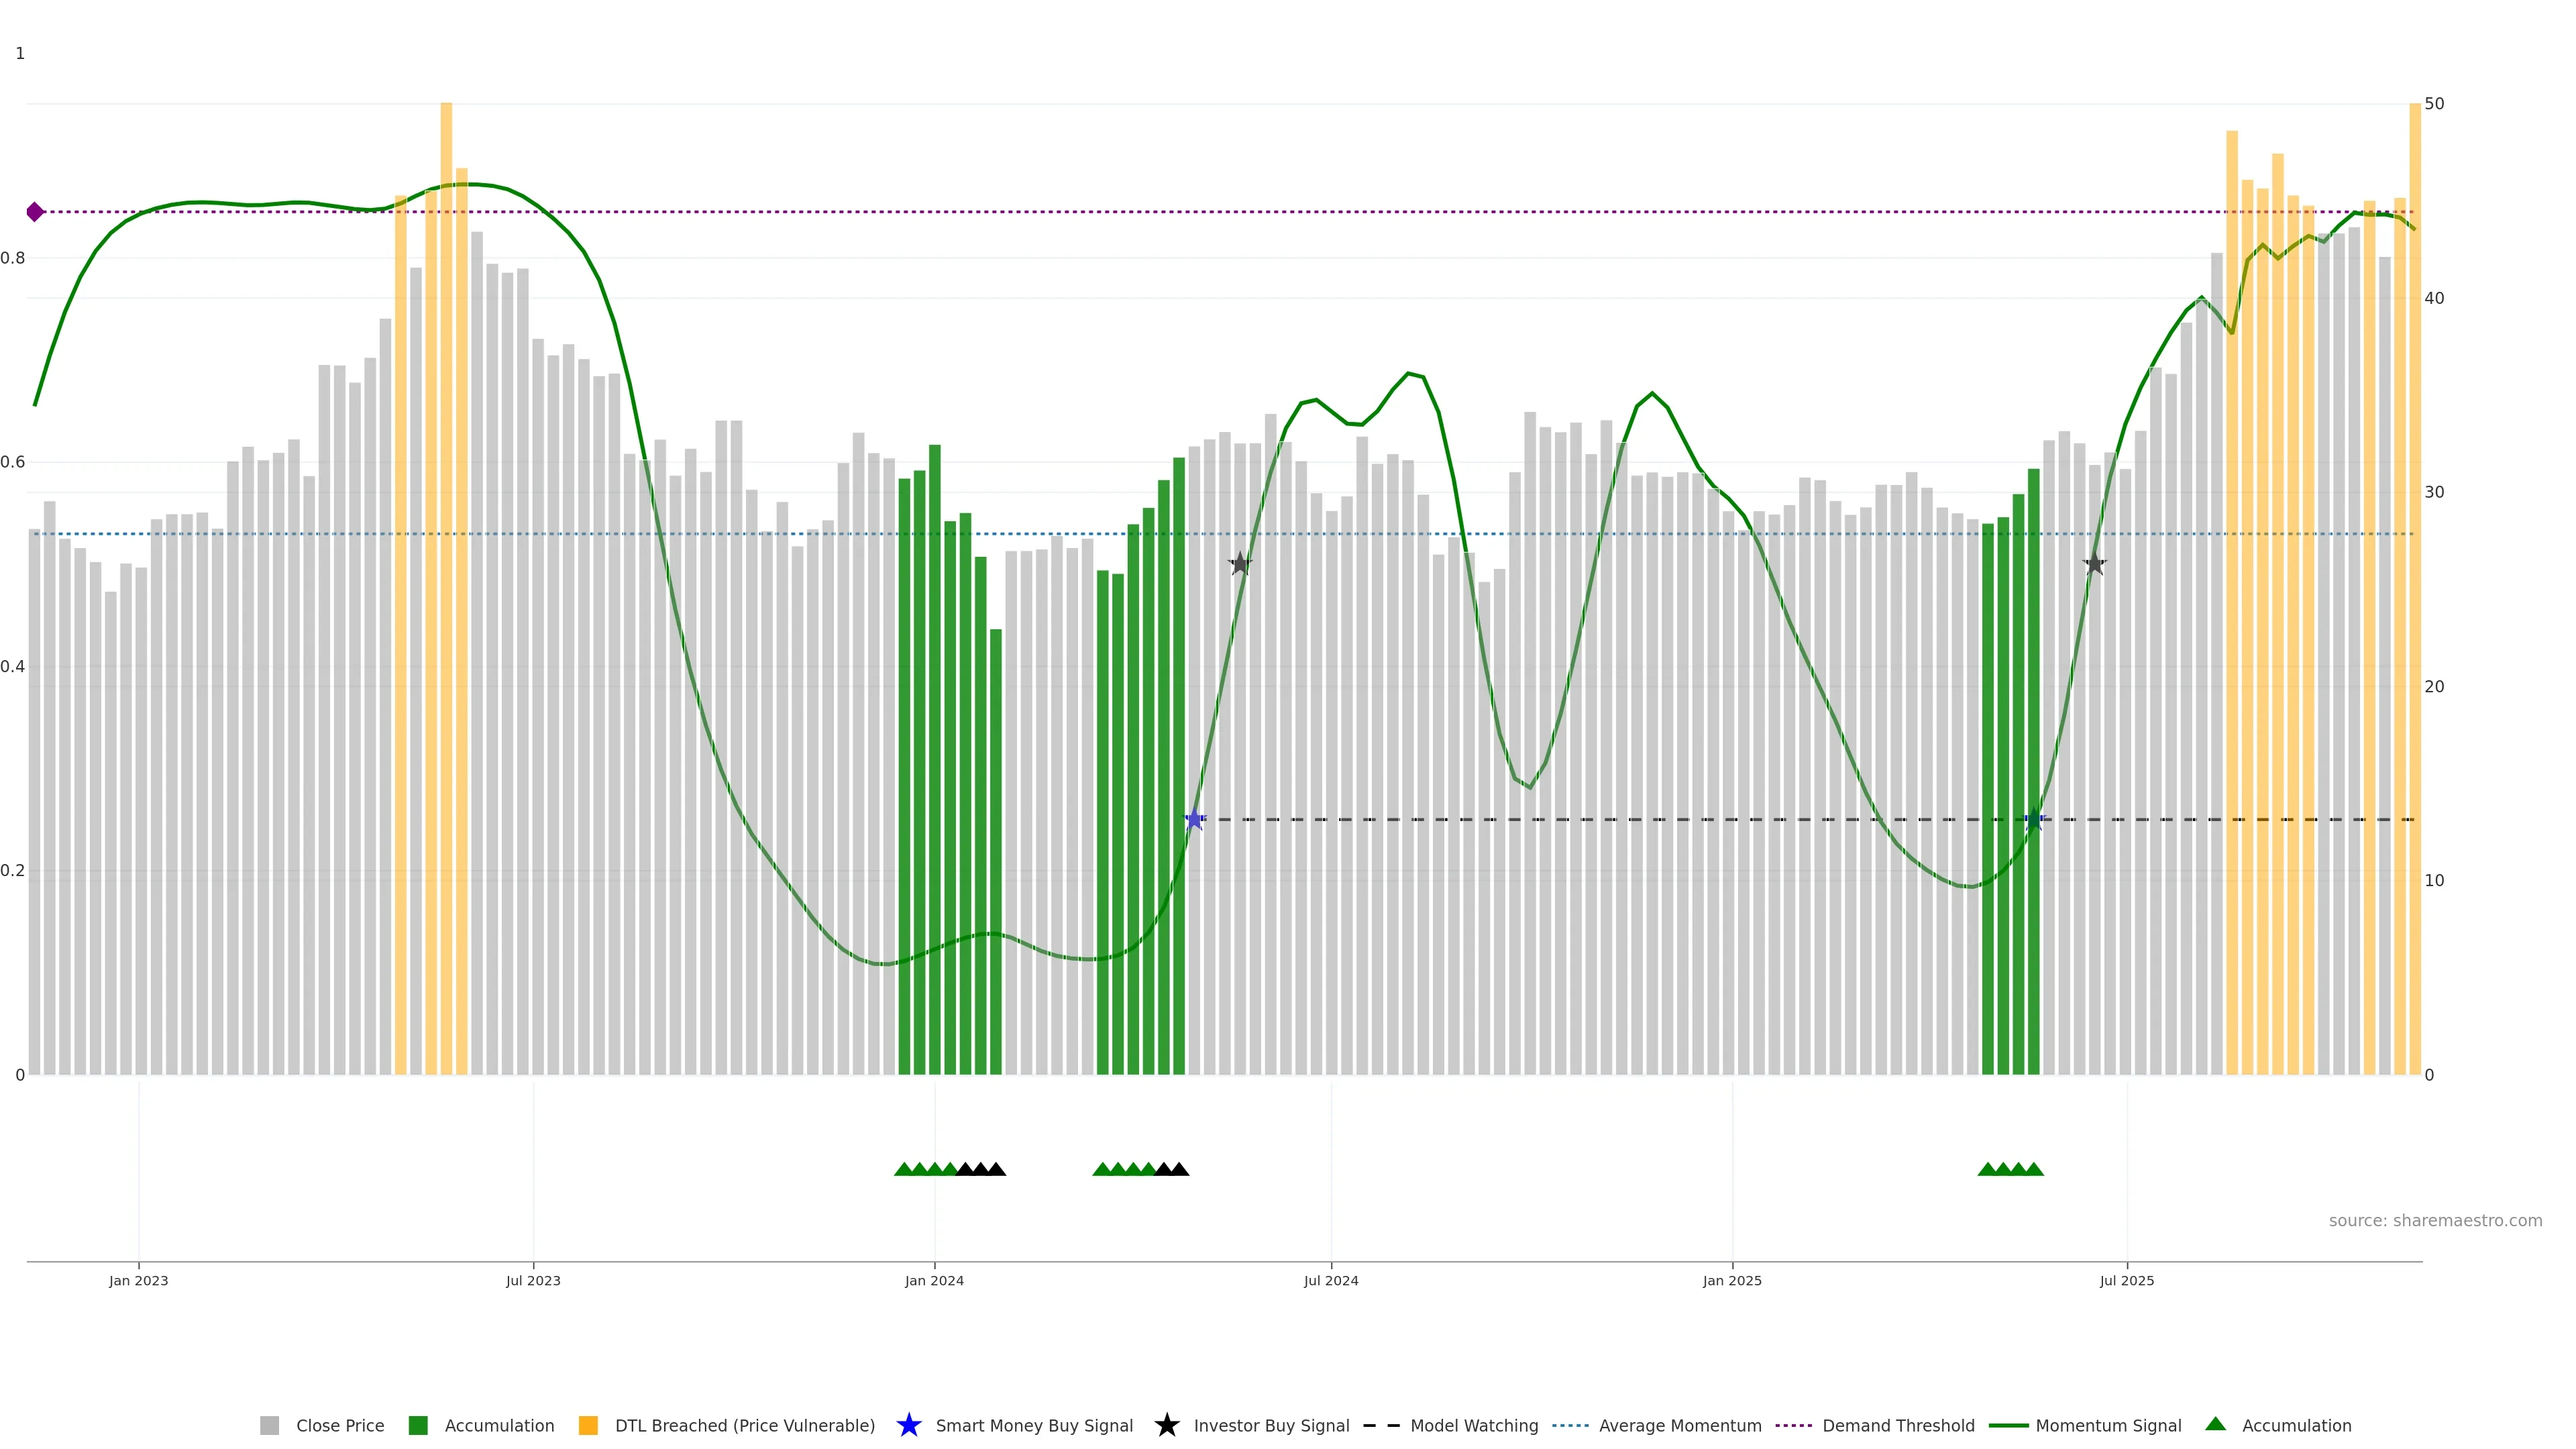Toggle the Close Price legend entry
Viewport: 2576px width, 1449px height.
point(339,1426)
